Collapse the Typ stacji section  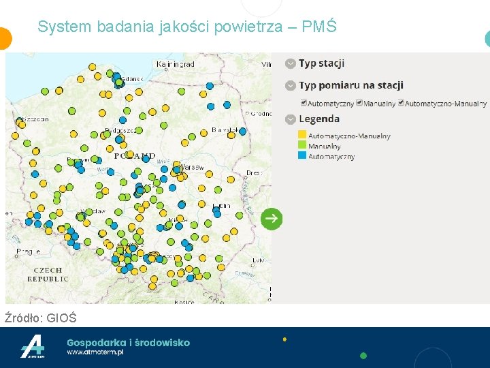click(x=291, y=63)
